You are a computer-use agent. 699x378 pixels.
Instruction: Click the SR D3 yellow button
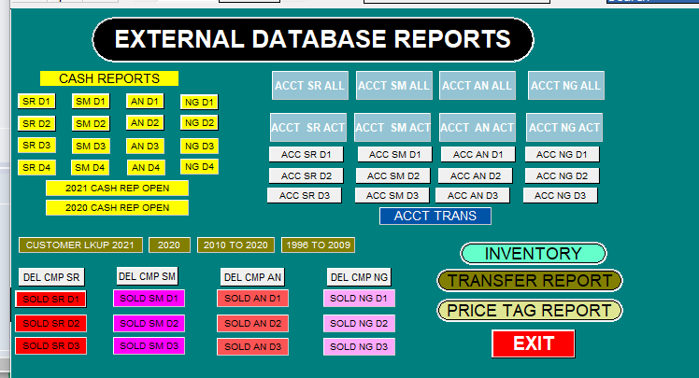36,146
